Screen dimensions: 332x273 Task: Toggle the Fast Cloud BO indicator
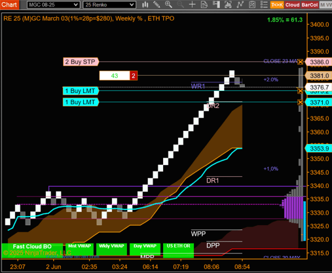(32, 250)
